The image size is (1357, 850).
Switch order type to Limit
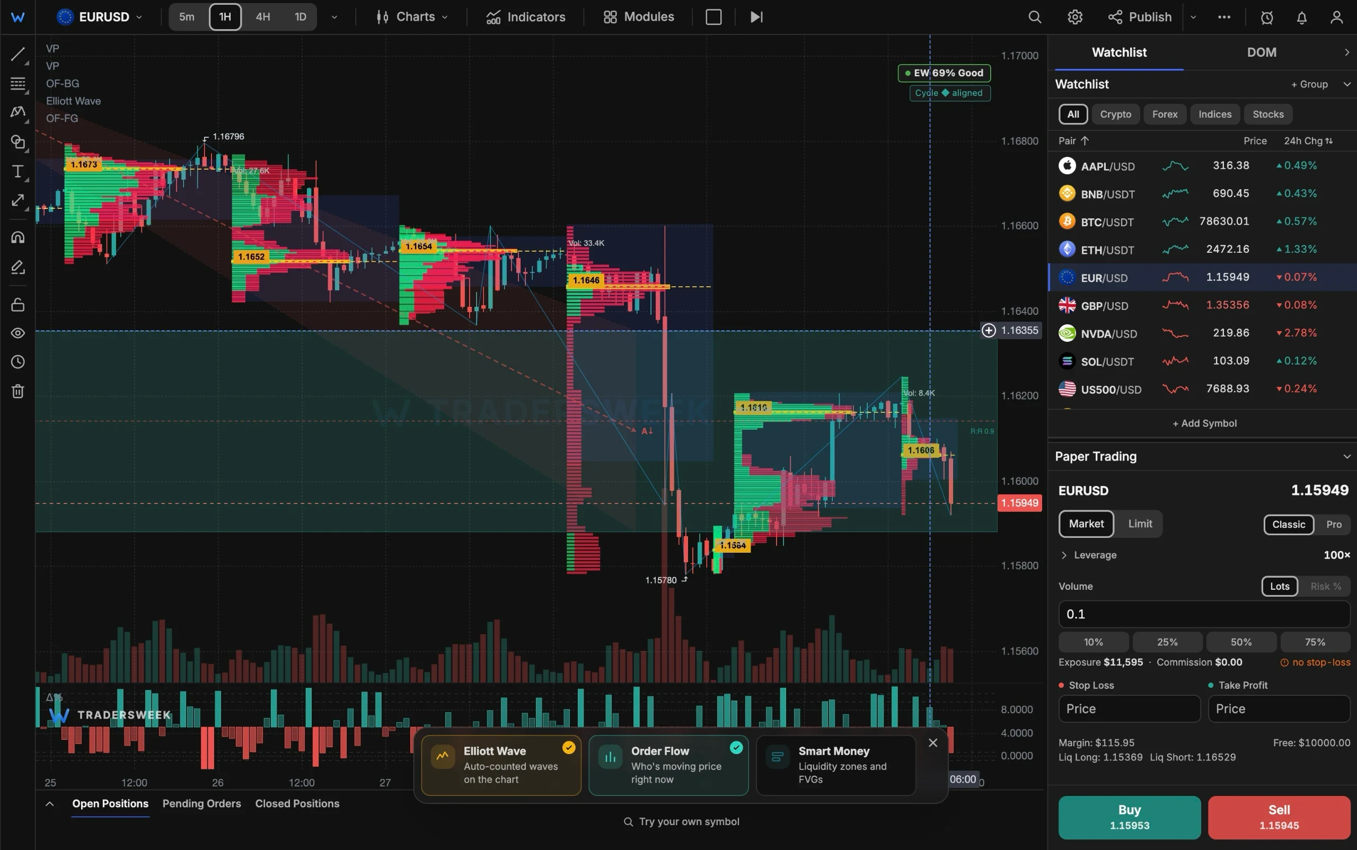[1139, 524]
